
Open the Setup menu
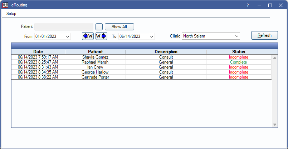pyautogui.click(x=11, y=14)
